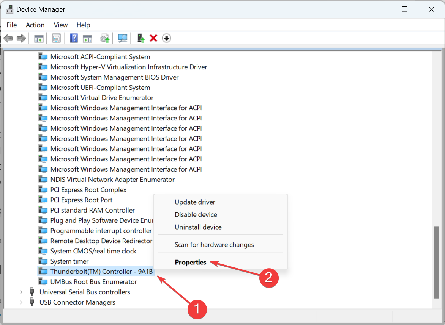Click icon beside NDIS Virtual Network Adapter Enumerator
The width and height of the screenshot is (445, 325).
(43, 180)
